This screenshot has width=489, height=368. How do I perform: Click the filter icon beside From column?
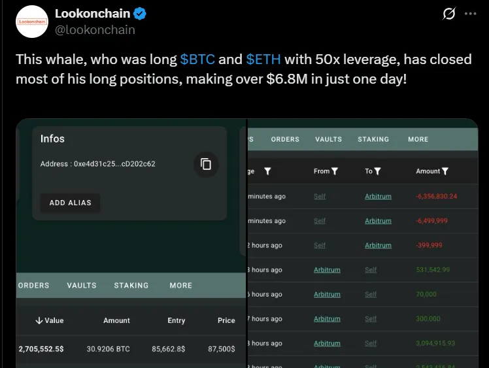335,171
